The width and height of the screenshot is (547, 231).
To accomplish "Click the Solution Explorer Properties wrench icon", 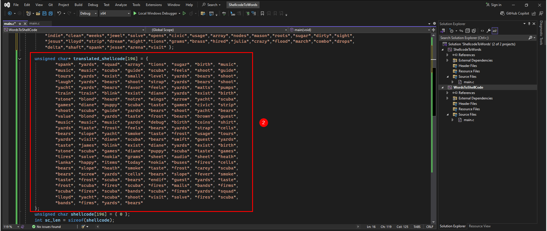I will [x=489, y=31].
